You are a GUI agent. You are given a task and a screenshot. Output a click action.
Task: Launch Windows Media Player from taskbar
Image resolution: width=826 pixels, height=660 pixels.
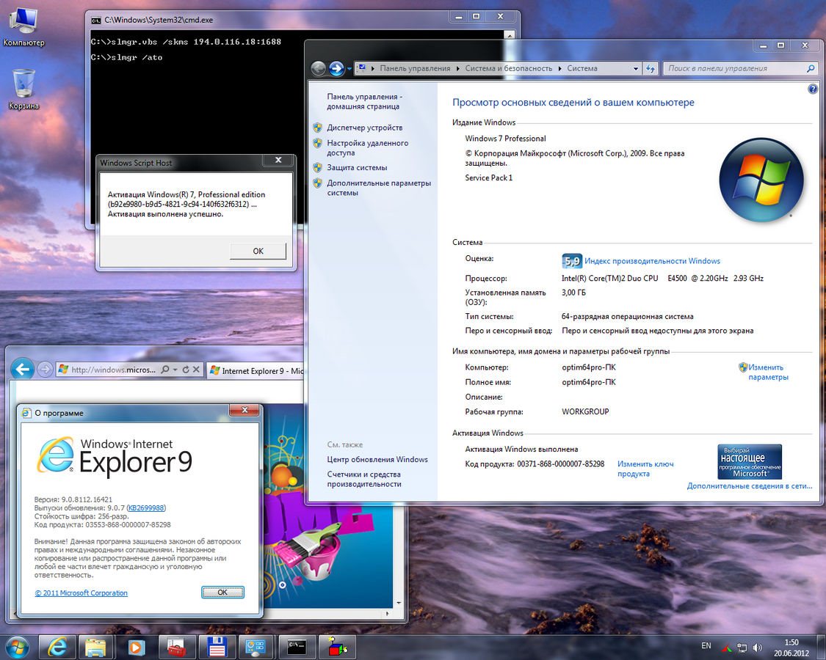(135, 647)
